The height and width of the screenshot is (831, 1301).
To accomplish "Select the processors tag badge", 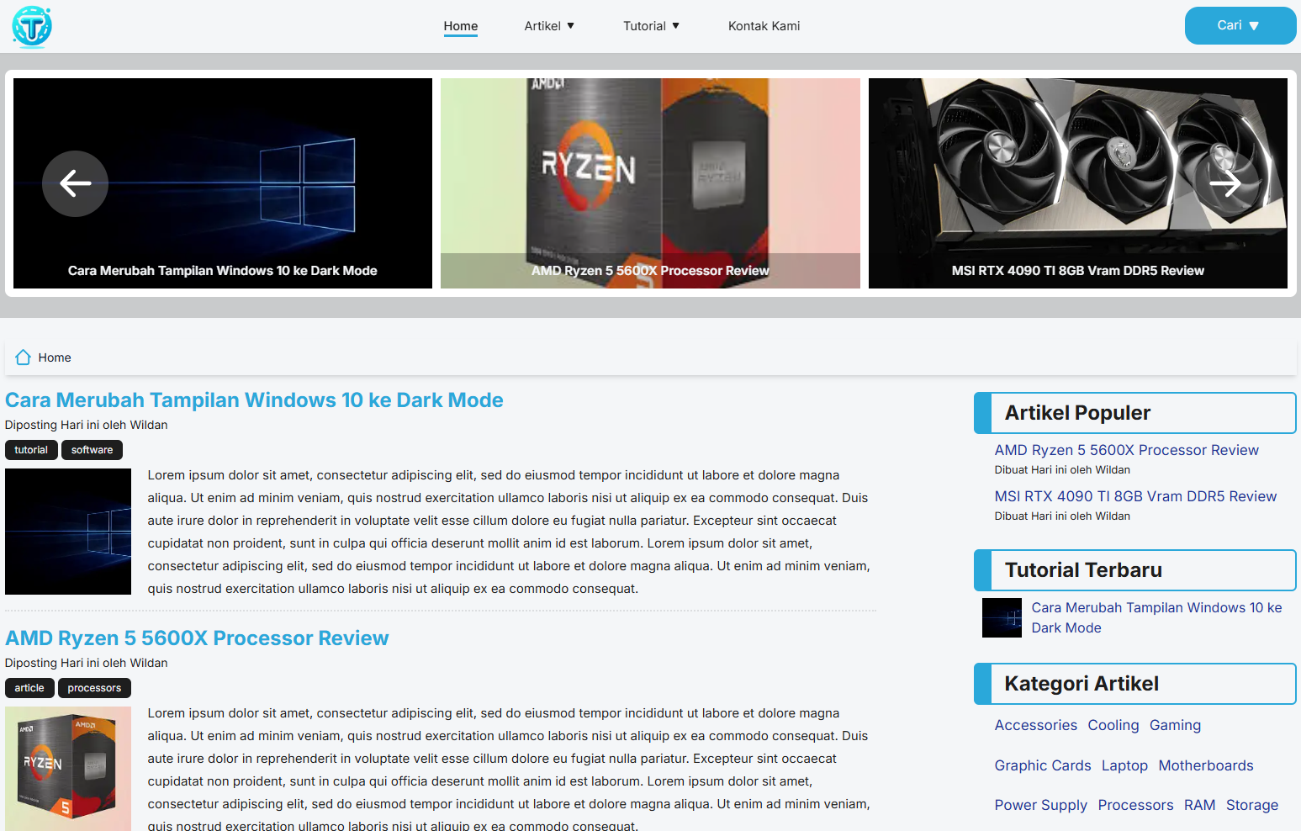I will [94, 688].
